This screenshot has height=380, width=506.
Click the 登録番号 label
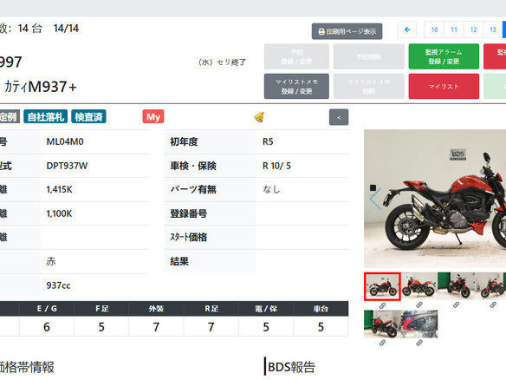tap(189, 213)
